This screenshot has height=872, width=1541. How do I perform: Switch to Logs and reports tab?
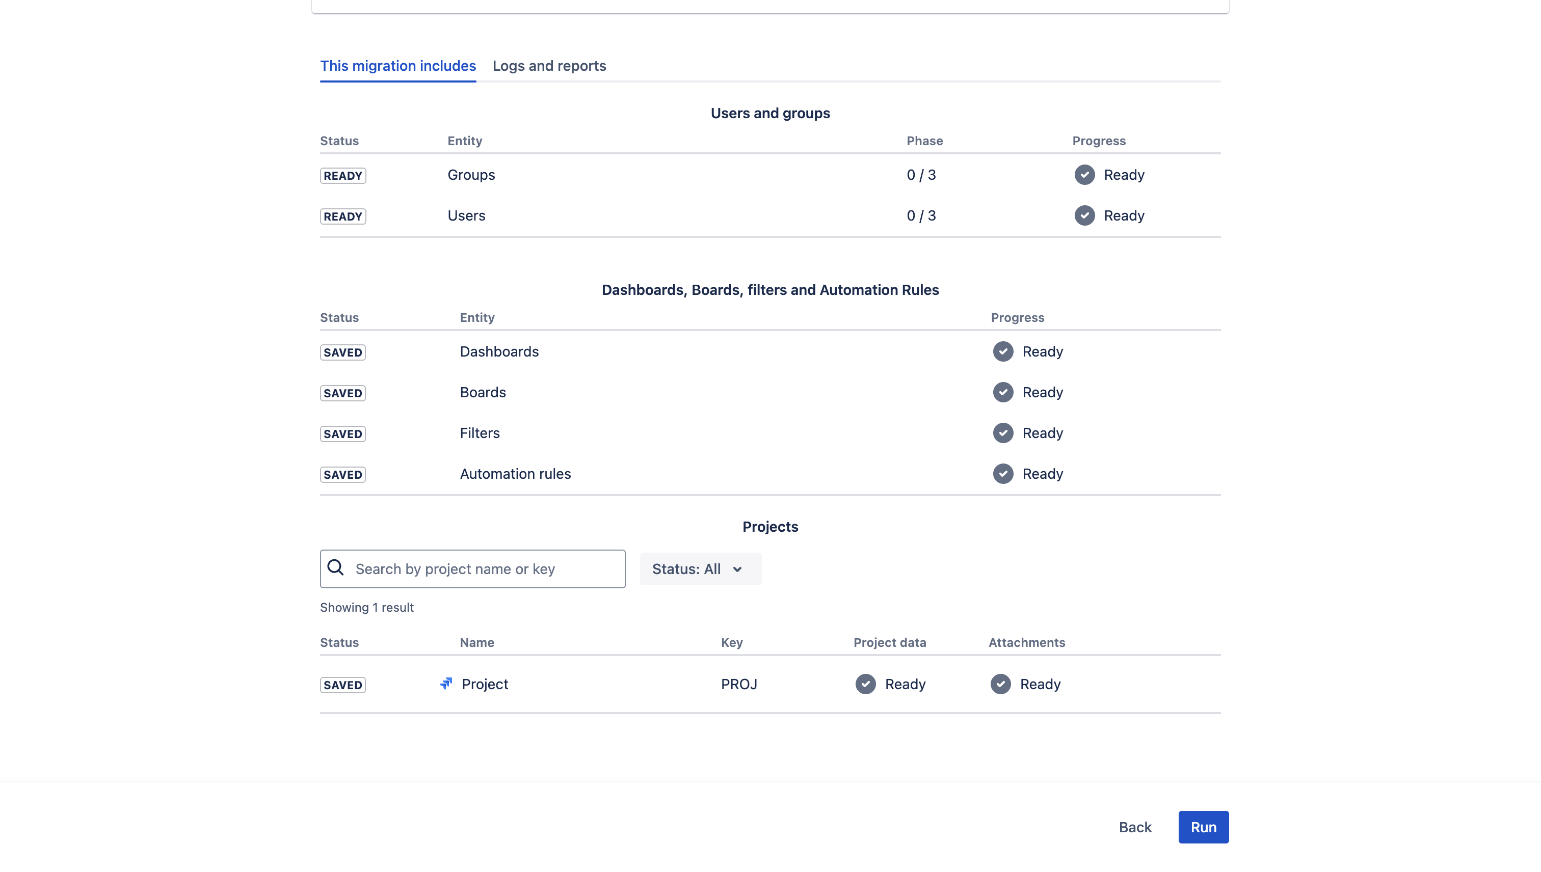pos(549,66)
